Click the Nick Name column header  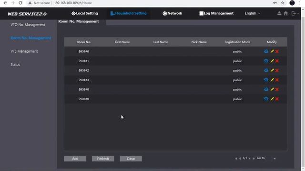(x=199, y=42)
